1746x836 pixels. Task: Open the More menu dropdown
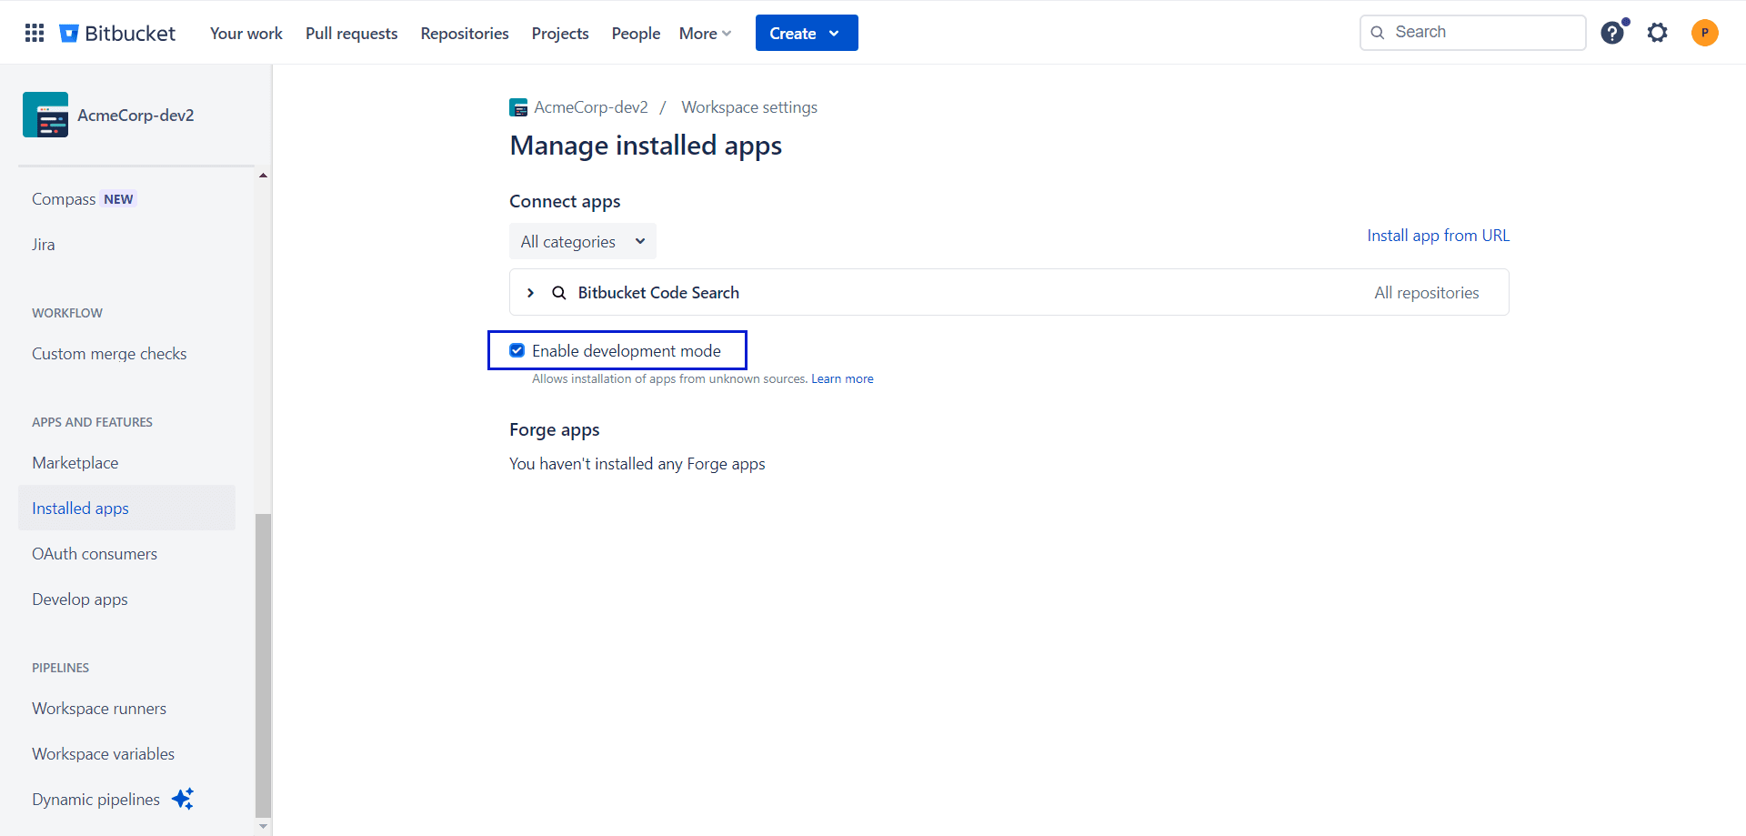pyautogui.click(x=705, y=34)
